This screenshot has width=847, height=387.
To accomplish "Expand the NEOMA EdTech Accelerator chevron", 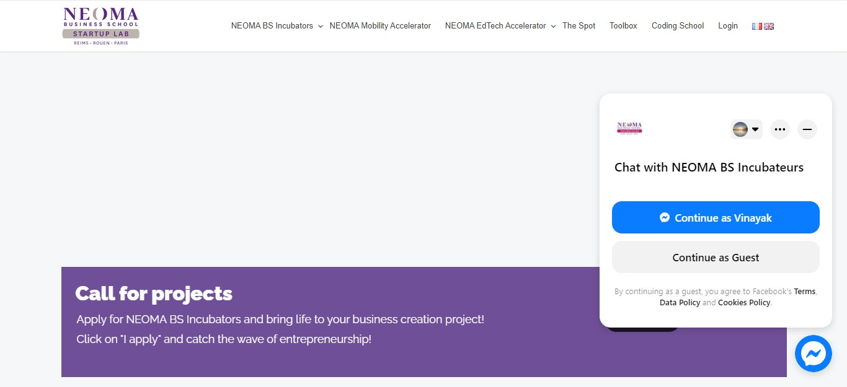I will click(554, 26).
